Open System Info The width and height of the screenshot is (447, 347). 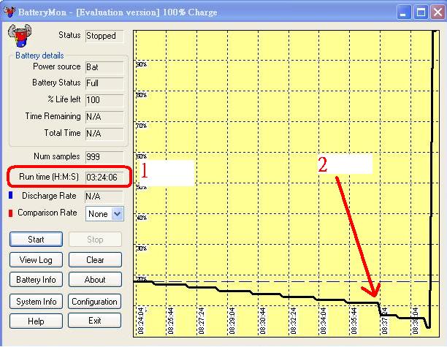36,302
